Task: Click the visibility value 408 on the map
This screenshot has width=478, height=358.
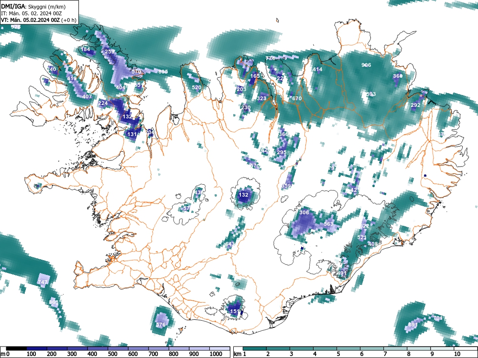Action: [373, 244]
